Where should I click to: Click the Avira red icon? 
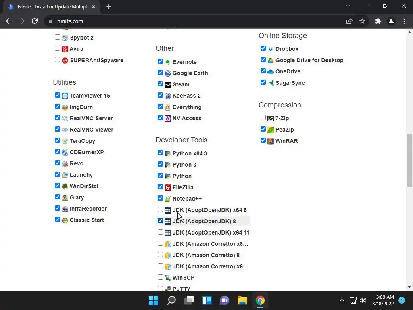[x=65, y=49]
